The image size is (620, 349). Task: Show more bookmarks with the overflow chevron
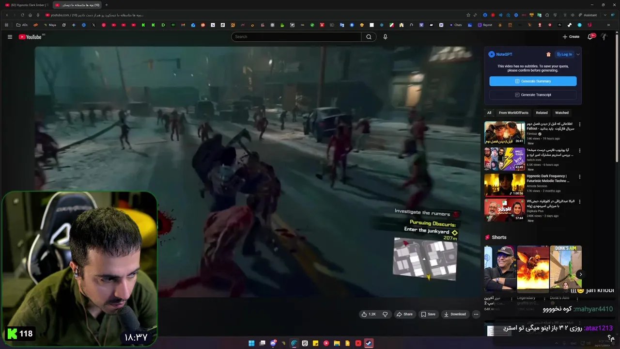pyautogui.click(x=609, y=25)
